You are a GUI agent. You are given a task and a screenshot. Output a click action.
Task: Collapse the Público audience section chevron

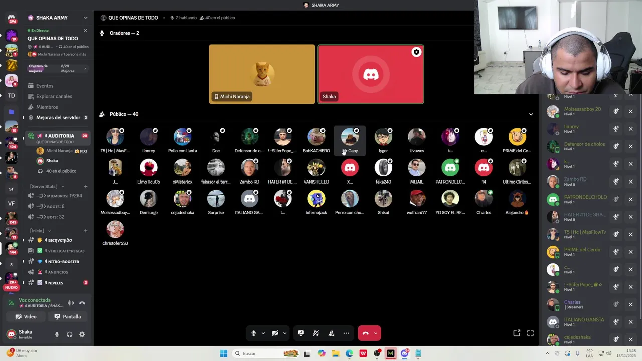coord(531,114)
